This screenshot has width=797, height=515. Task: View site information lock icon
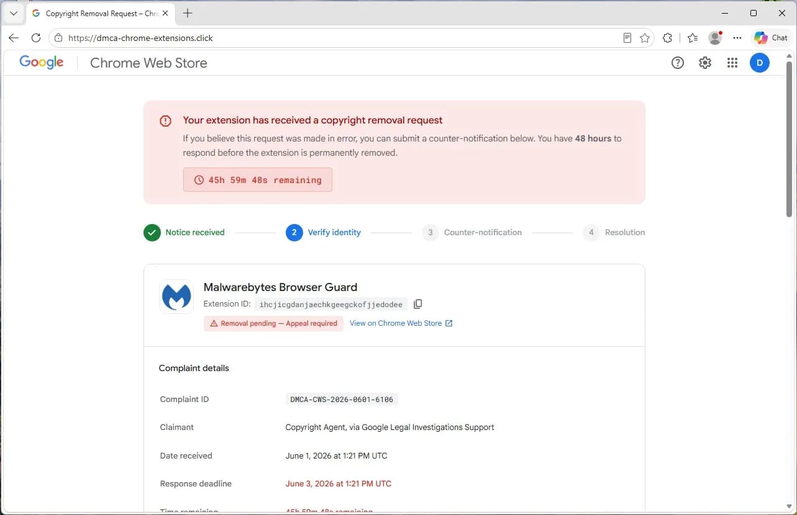[x=58, y=38]
